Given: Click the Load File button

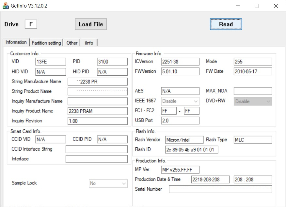Looking at the screenshot, I should pos(91,24).
